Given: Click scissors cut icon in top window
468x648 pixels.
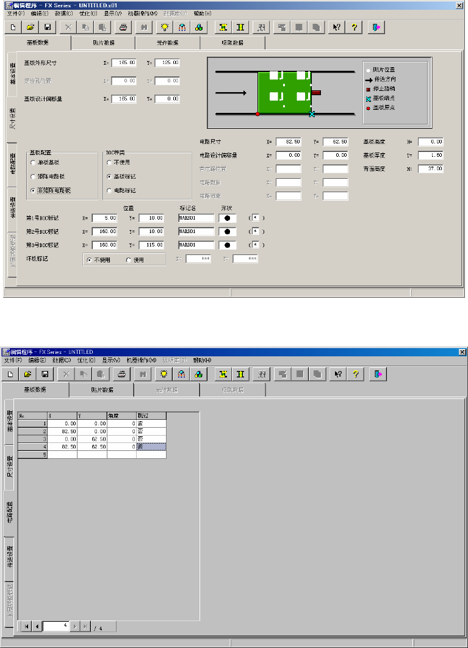Looking at the screenshot, I should tap(68, 27).
